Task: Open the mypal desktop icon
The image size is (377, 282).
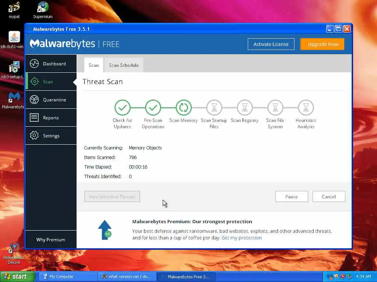Action: (x=14, y=7)
